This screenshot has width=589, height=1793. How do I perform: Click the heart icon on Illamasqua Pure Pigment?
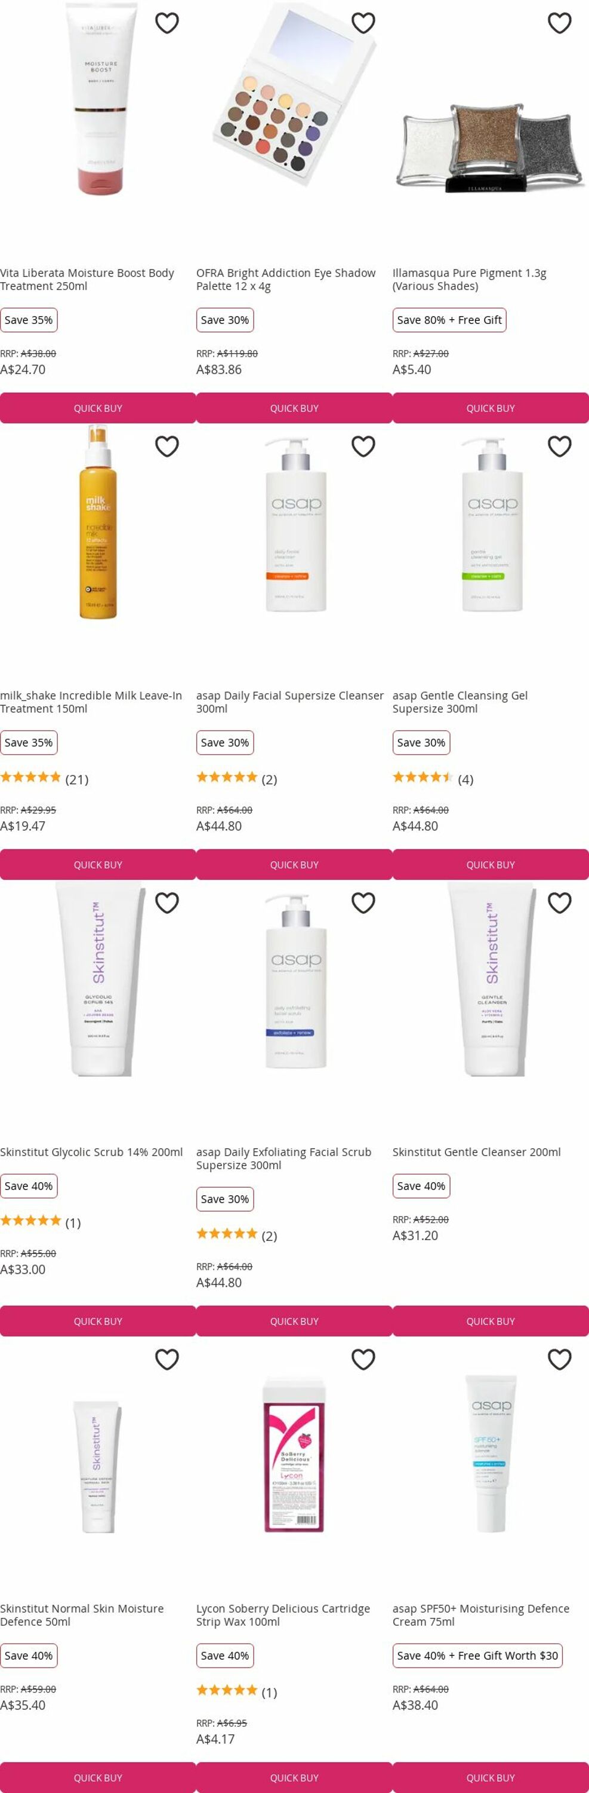[560, 23]
